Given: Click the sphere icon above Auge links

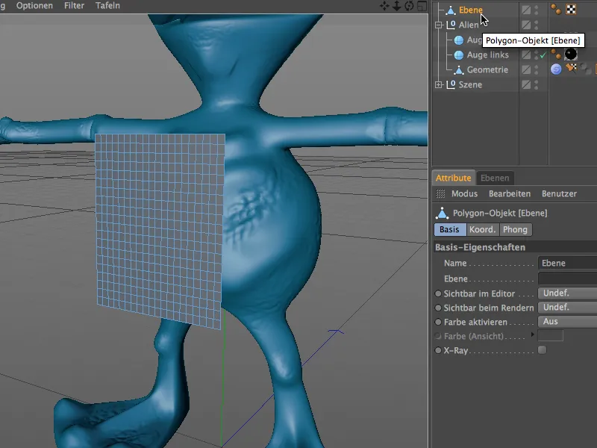Looking at the screenshot, I should [459, 40].
